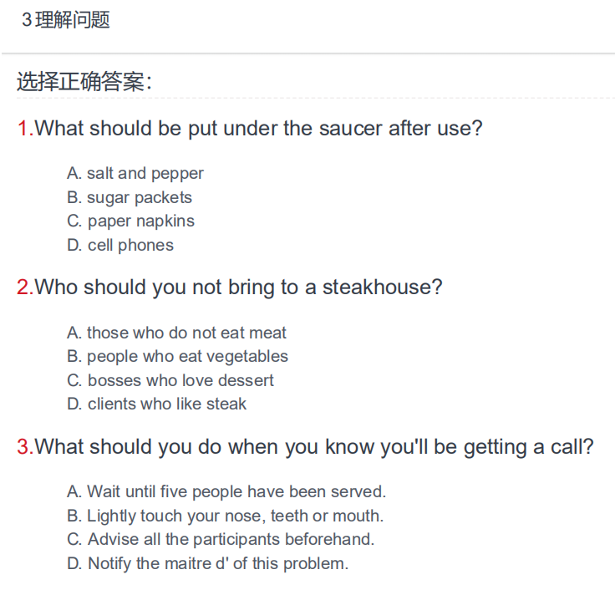
Task: Select A. Wait until five people served
Action: [x=226, y=491]
